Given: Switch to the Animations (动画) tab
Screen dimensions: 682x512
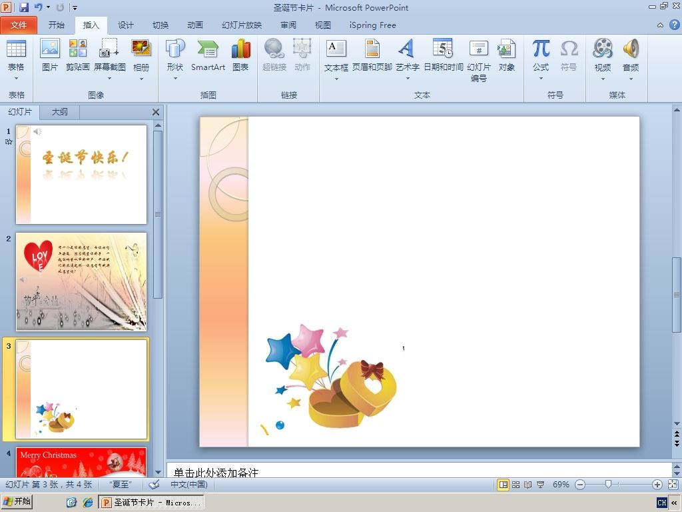Looking at the screenshot, I should tap(195, 25).
